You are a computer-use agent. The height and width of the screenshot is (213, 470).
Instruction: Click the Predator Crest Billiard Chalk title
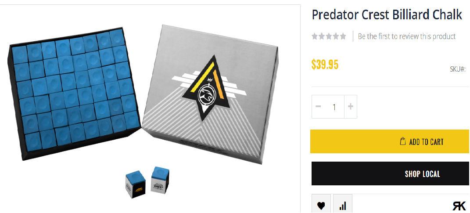click(x=387, y=14)
